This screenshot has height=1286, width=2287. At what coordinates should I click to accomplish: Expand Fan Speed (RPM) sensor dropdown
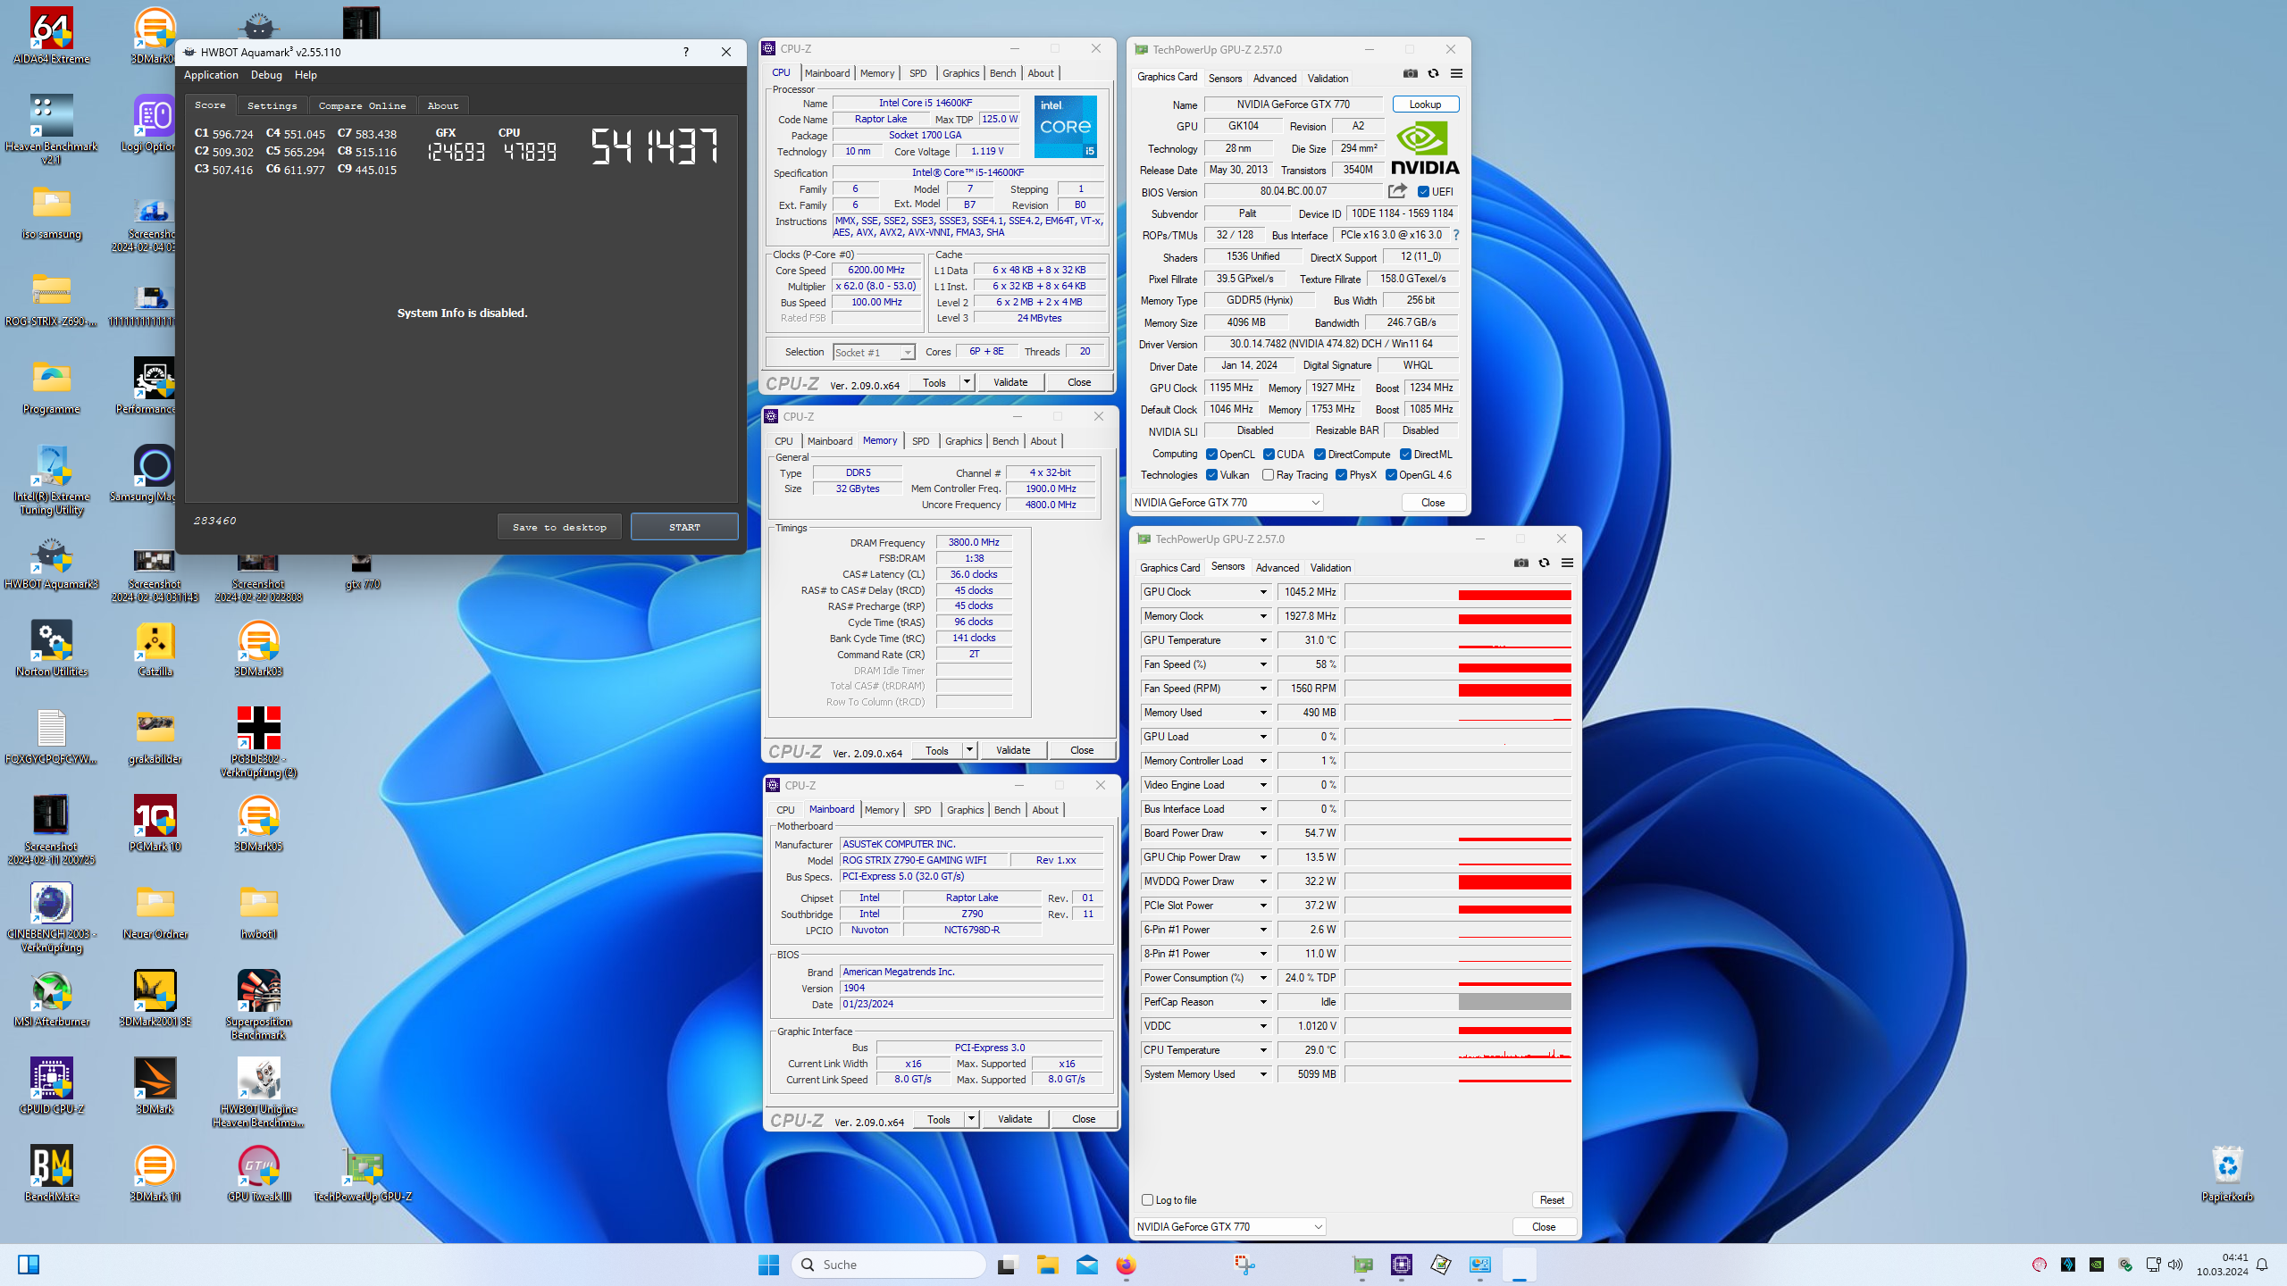click(x=1263, y=689)
